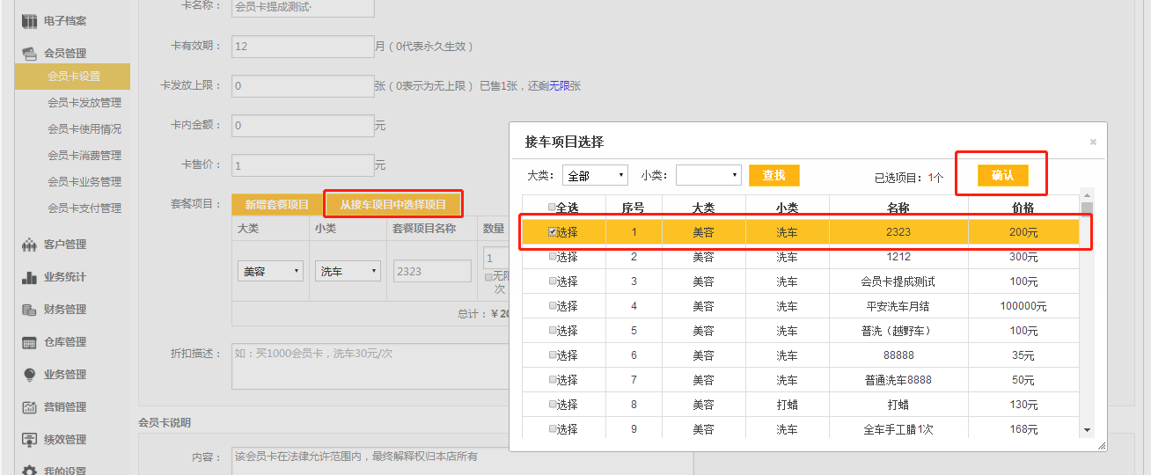Click the dialog's vertical scrollbar down arrow
1151x475 pixels.
[1087, 430]
